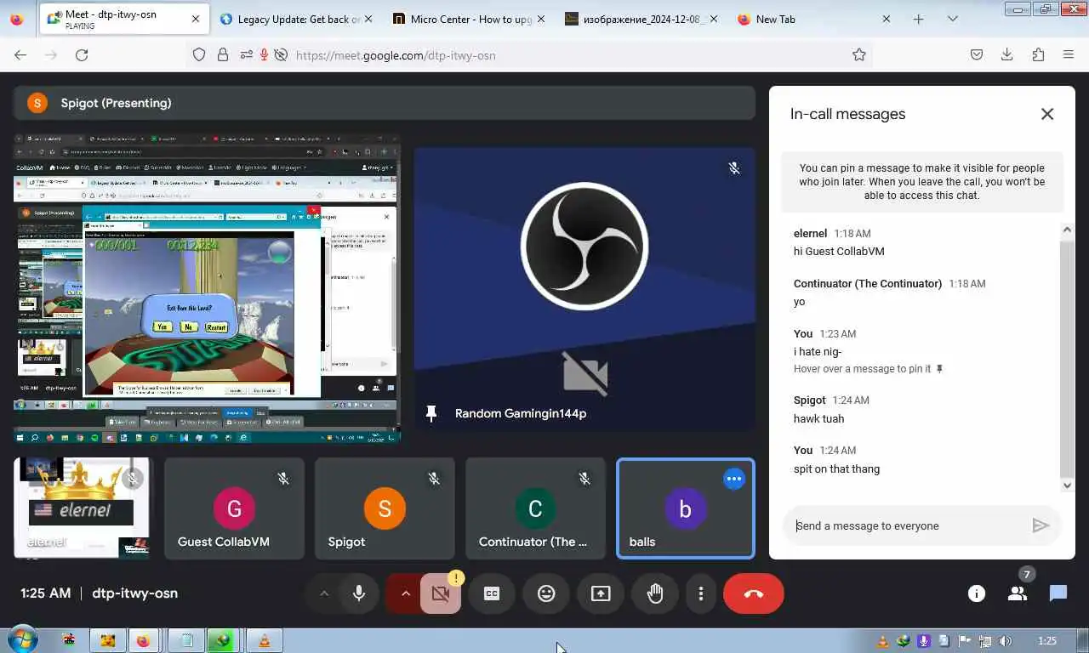Viewport: 1089px width, 653px height.
Task: Click the meeting code dtp-itwy-osn label
Action: pos(134,593)
